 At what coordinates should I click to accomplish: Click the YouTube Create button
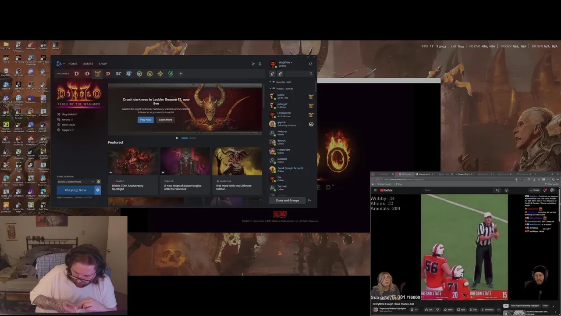tap(535, 190)
